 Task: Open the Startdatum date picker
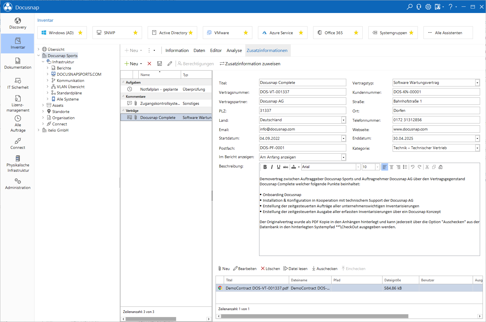[343, 138]
